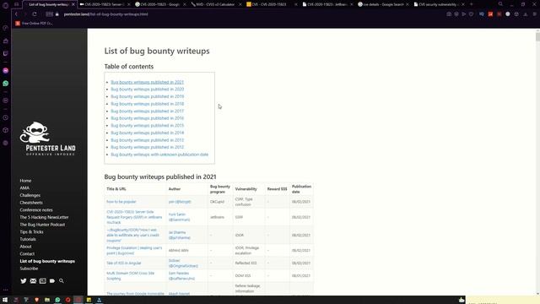This screenshot has height=304, width=540.
Task: Click the 'Publication date' column header
Action: click(x=301, y=189)
